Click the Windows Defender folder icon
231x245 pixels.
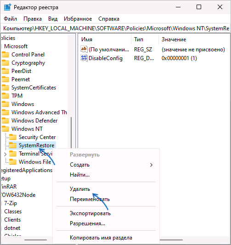(x=6, y=121)
